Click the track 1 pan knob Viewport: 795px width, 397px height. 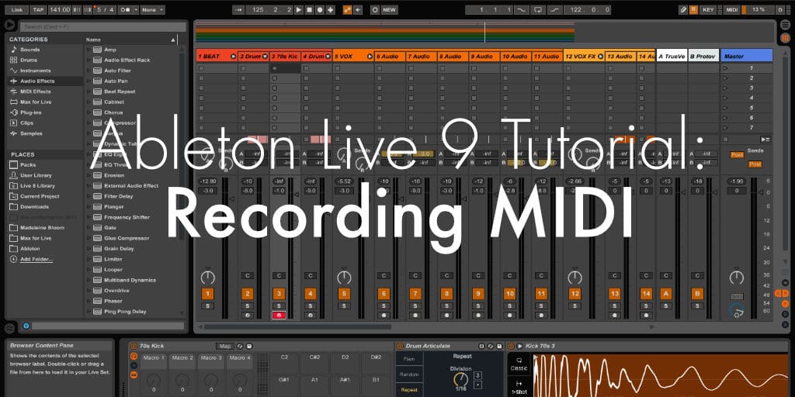[x=207, y=277]
